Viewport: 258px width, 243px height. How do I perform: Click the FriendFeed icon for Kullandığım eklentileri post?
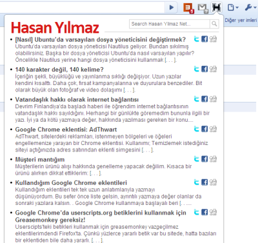click(213, 182)
